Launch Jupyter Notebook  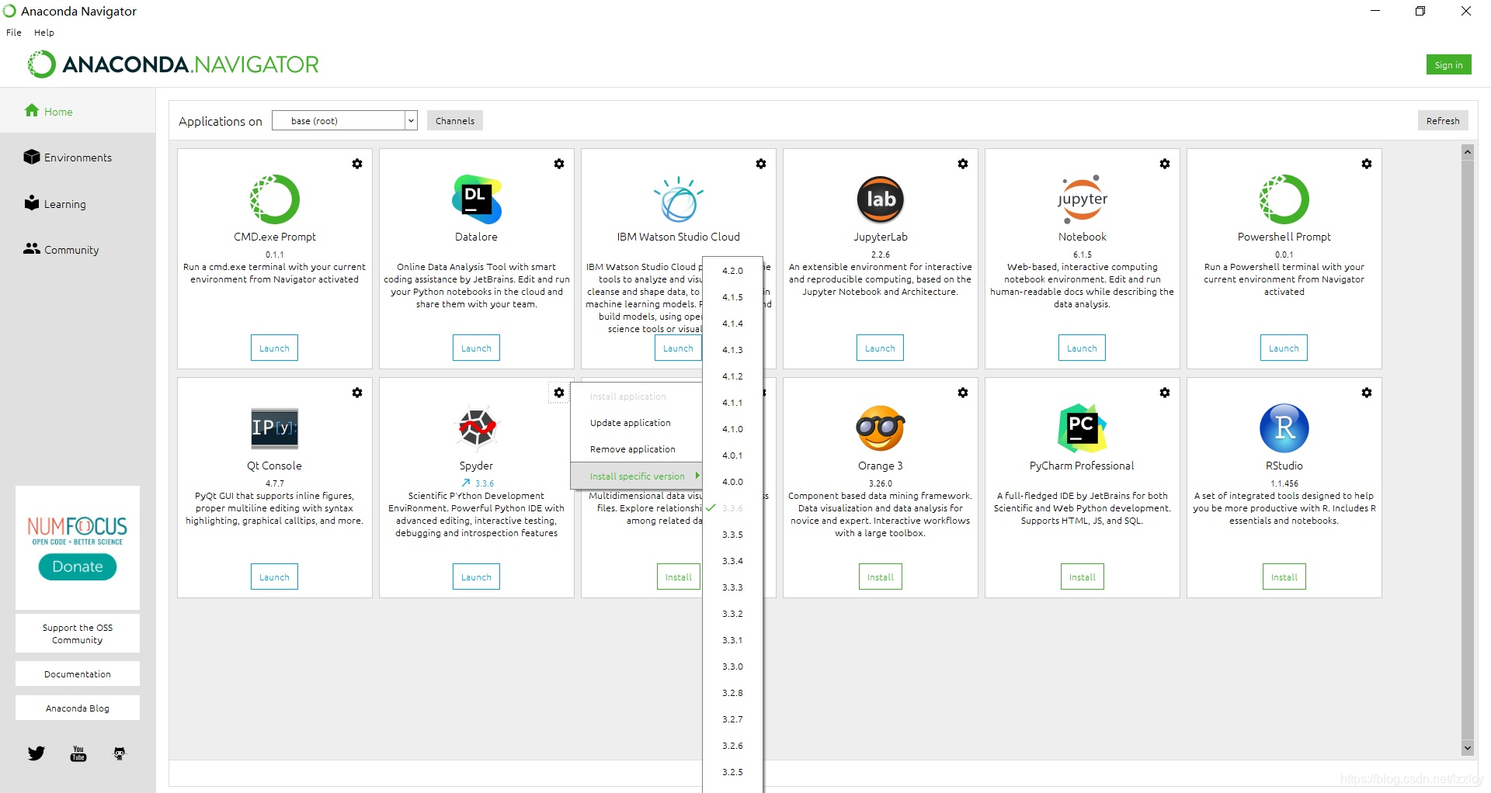(1083, 348)
